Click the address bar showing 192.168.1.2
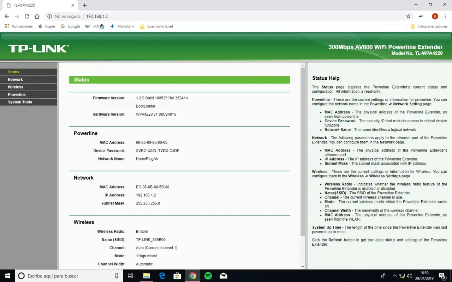The image size is (452, 282). tap(97, 16)
